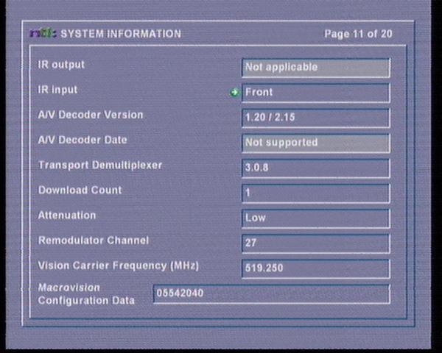Select the A/V Decoder Date Not supported field
442x353 pixels.
coord(315,143)
